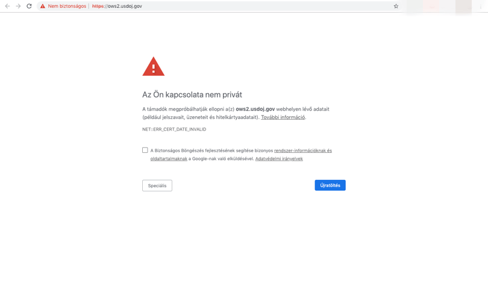The height and width of the screenshot is (290, 488).
Task: Click the forward navigation arrow
Action: pyautogui.click(x=18, y=6)
